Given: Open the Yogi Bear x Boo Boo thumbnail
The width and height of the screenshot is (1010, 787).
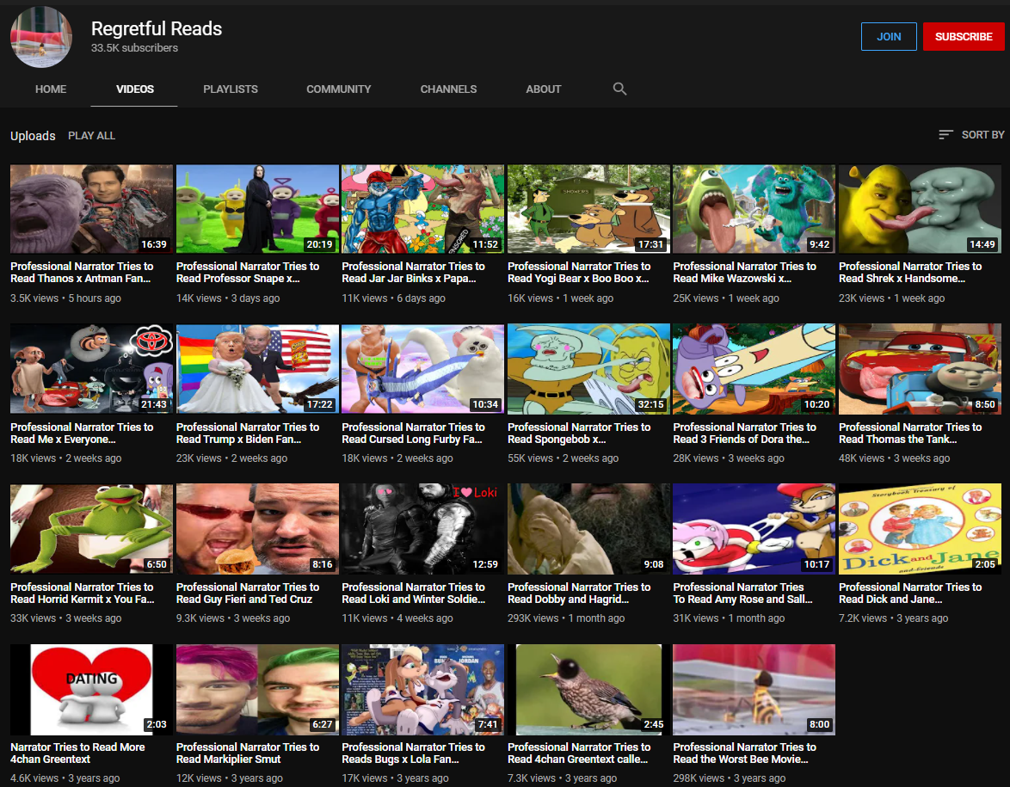Looking at the screenshot, I should [588, 209].
